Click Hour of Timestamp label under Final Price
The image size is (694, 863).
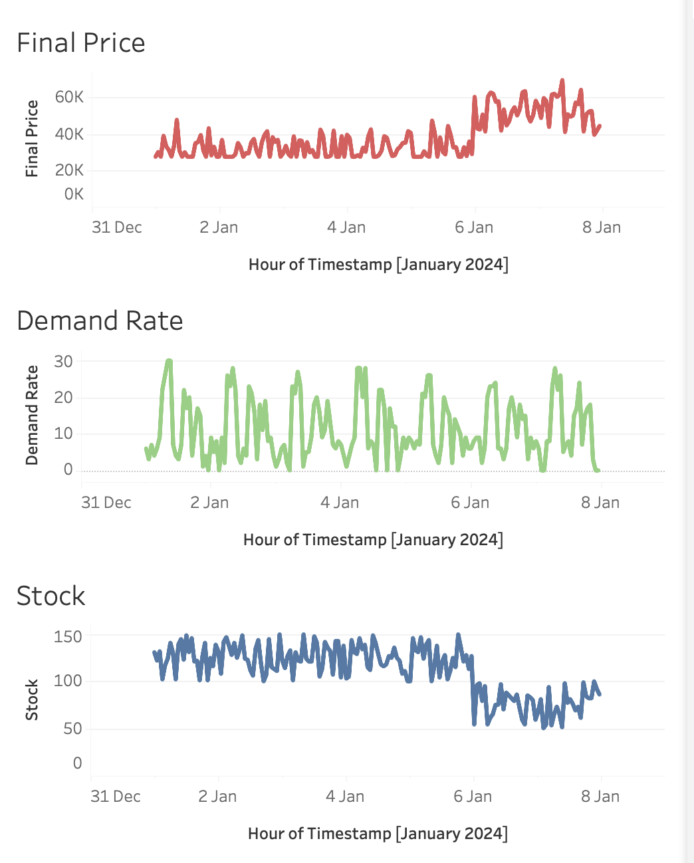click(378, 264)
